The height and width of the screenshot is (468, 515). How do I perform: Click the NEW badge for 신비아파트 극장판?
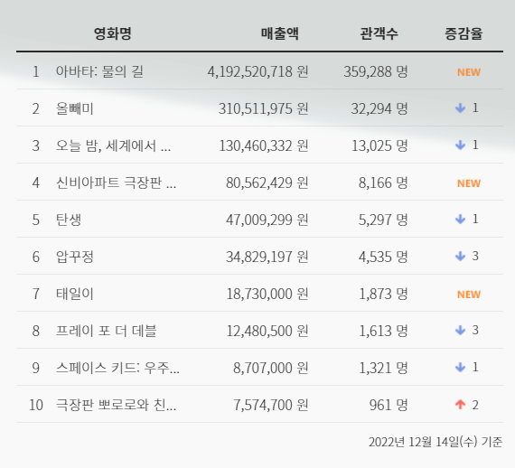click(469, 183)
